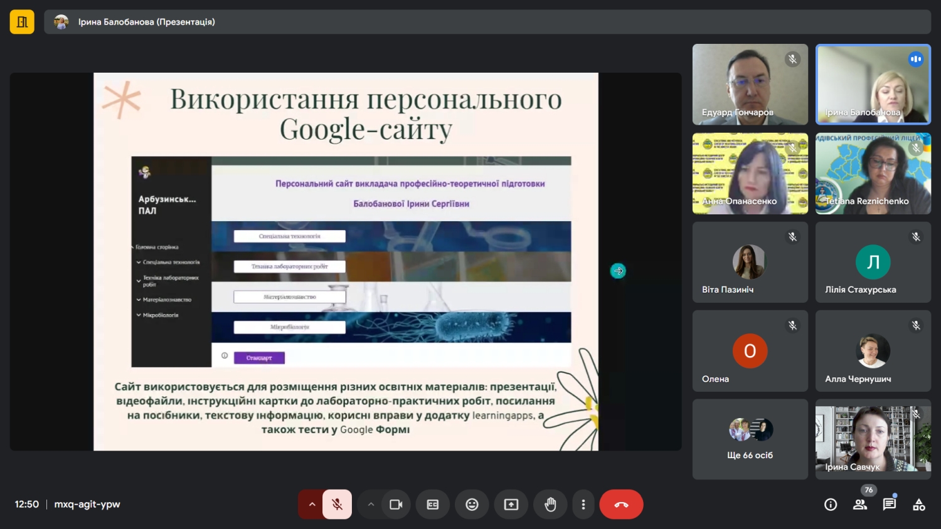The width and height of the screenshot is (941, 529).
Task: Click the muted mic icon on Едуард Гончаров tile
Action: [x=793, y=59]
